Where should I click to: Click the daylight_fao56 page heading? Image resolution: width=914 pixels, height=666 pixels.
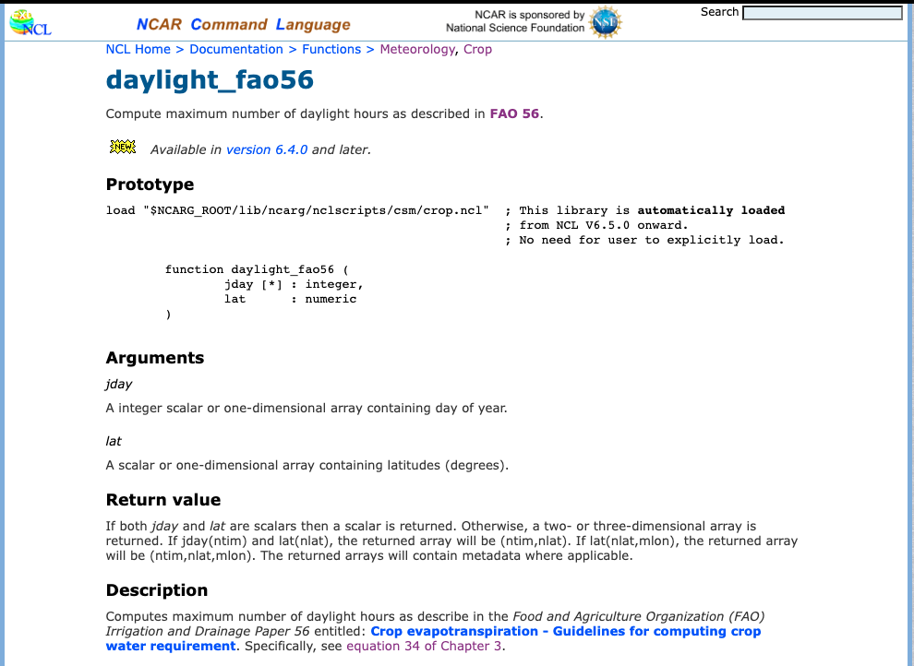point(210,79)
